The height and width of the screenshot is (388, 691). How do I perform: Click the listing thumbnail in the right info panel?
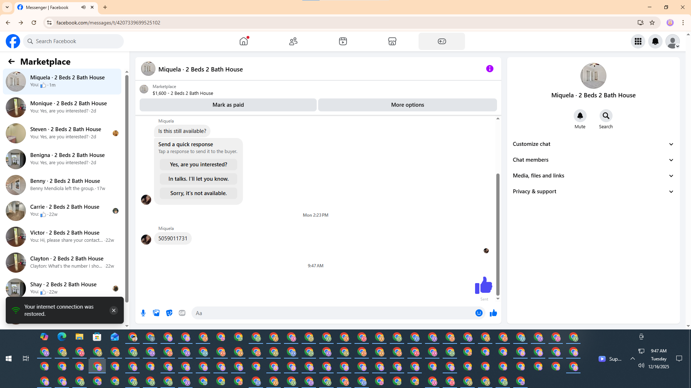pos(593,76)
